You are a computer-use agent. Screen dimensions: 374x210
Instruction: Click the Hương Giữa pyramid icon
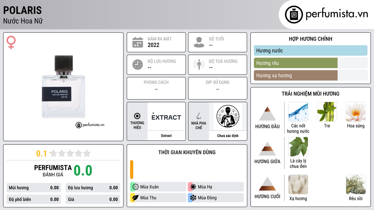coord(267,149)
